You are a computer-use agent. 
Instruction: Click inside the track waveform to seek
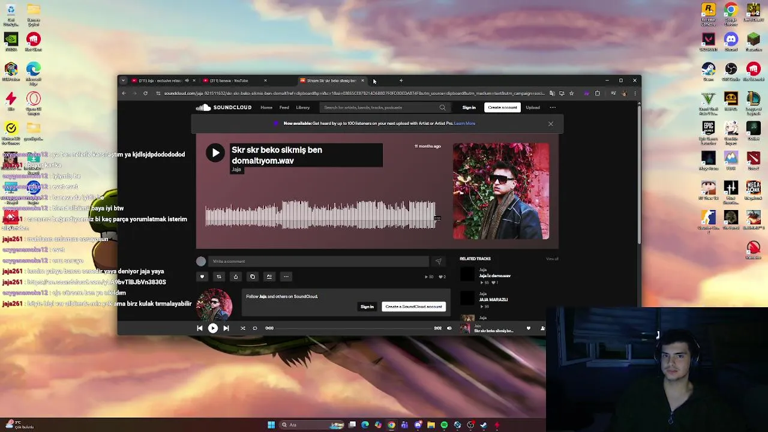click(320, 215)
